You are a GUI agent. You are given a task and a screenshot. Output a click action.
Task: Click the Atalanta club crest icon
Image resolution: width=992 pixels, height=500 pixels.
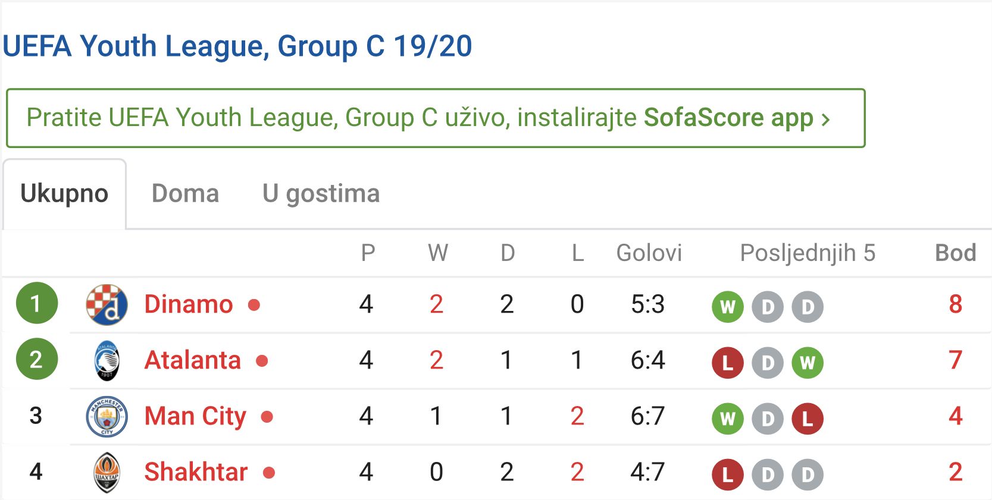(x=107, y=360)
